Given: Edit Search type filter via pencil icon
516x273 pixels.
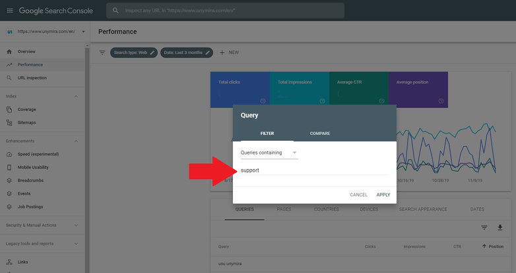Looking at the screenshot, I should coord(152,53).
